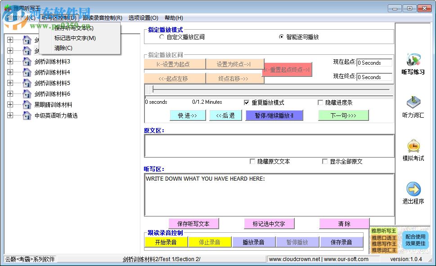
Task: Expand 中级英语听力精选 tree node
Action: coord(10,115)
